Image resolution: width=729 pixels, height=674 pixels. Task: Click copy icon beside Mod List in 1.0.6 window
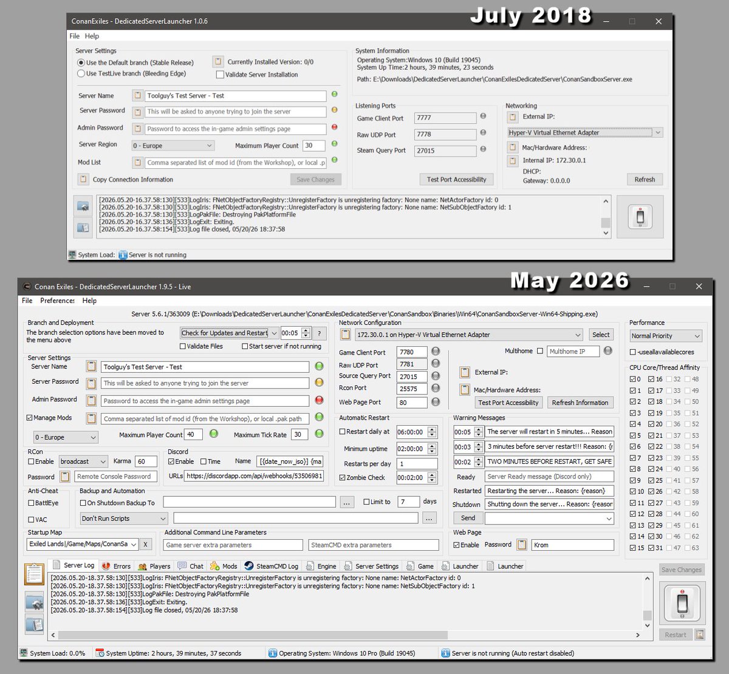click(137, 162)
